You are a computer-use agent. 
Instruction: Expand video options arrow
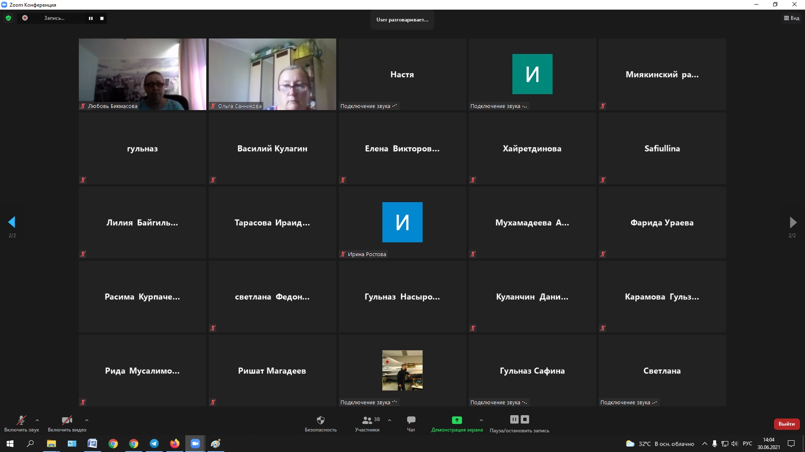[87, 420]
